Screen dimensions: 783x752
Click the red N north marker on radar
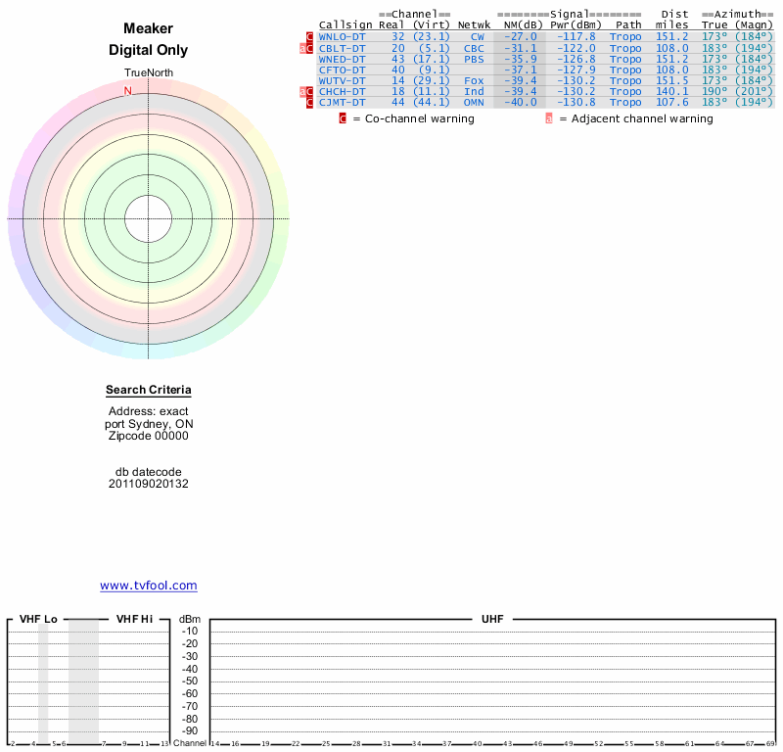click(128, 91)
